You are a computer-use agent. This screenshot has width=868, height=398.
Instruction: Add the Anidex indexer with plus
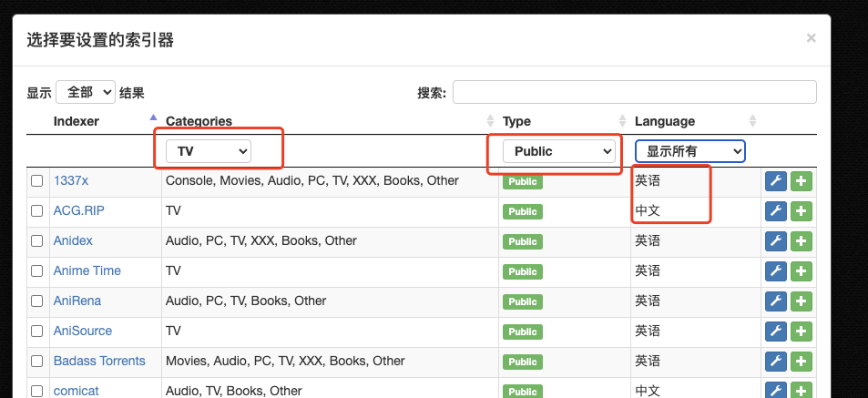point(801,241)
